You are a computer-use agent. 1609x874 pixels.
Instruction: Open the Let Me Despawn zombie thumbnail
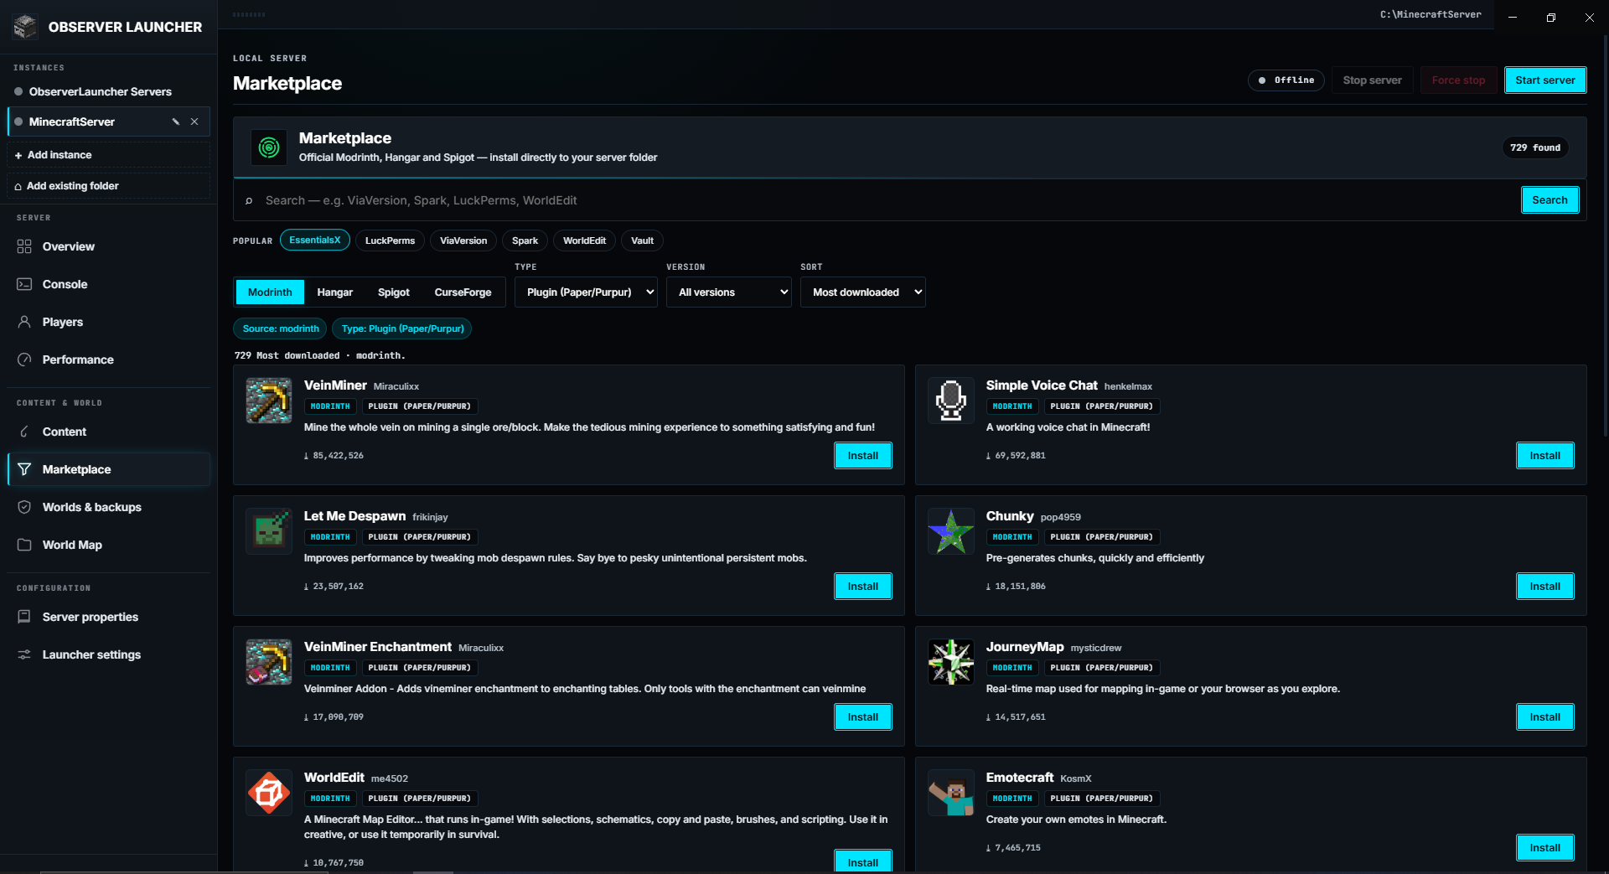[269, 531]
